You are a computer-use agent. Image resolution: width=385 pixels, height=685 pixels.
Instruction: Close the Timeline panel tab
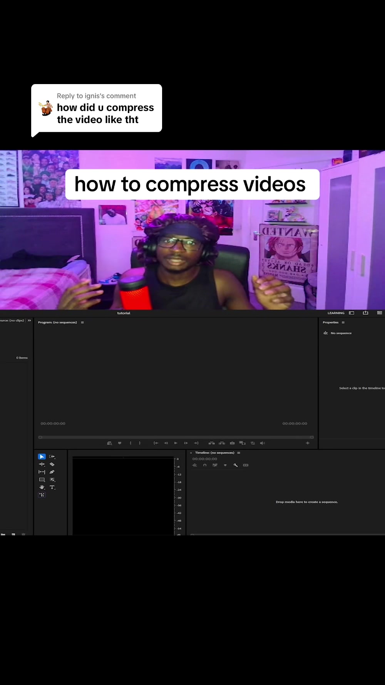point(191,453)
